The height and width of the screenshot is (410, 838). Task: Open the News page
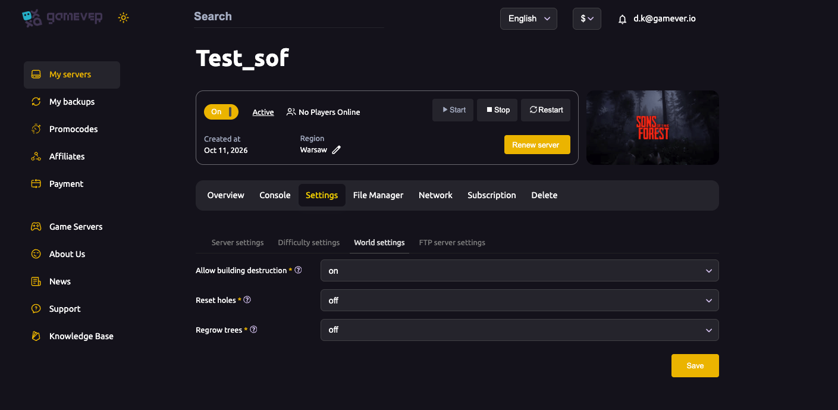pyautogui.click(x=60, y=281)
